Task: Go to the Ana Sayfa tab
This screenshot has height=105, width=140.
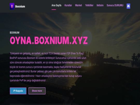Action: (x=57, y=5)
